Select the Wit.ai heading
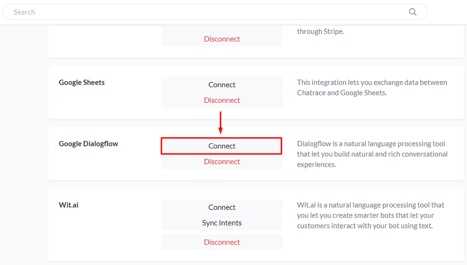Image resolution: width=467 pixels, height=265 pixels. click(69, 205)
